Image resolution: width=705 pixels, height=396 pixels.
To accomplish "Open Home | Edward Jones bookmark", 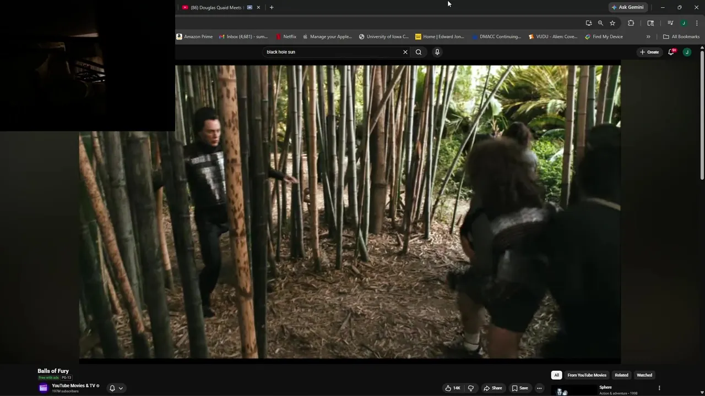I will (440, 37).
